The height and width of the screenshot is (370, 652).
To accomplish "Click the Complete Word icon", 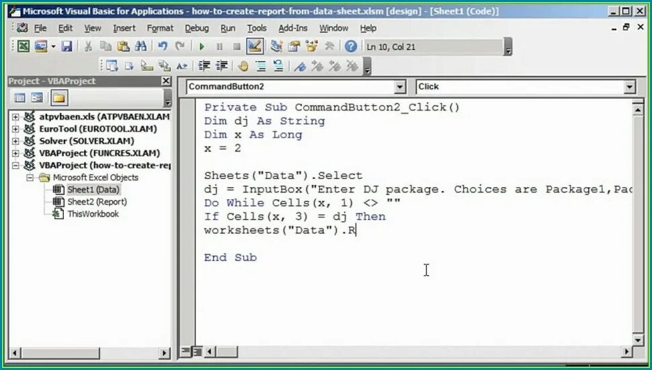I will tap(181, 66).
